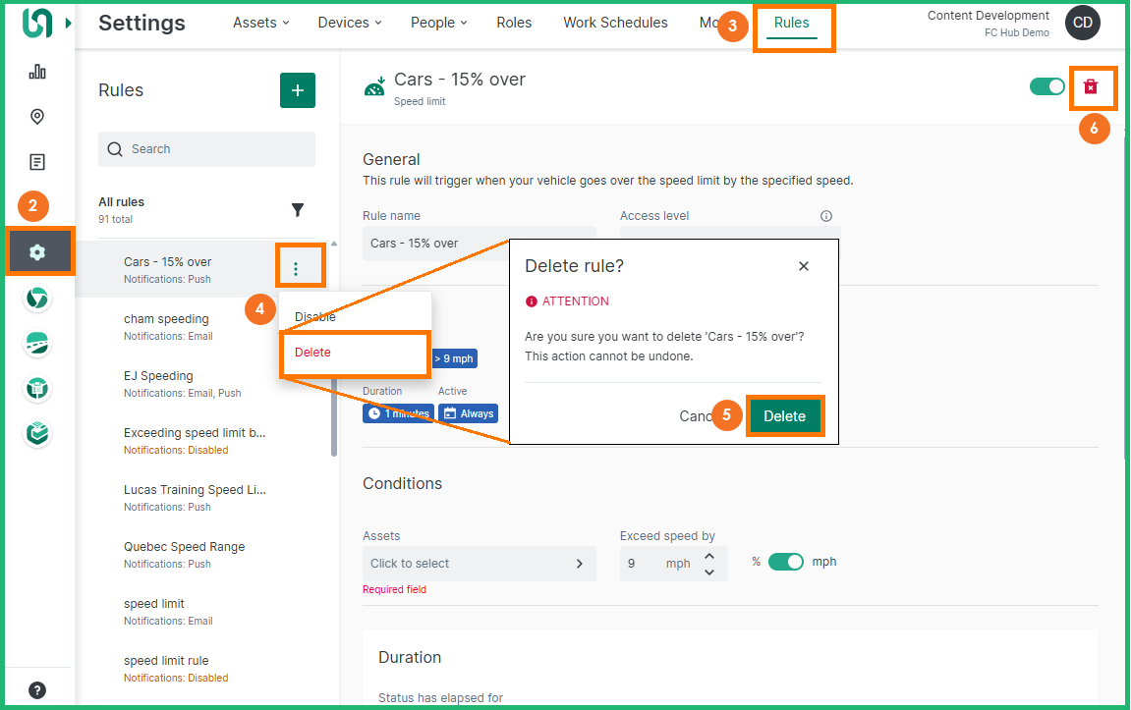Image resolution: width=1131 pixels, height=710 pixels.
Task: Open three-dot menu for Cars - 15% over
Action: tap(296, 269)
